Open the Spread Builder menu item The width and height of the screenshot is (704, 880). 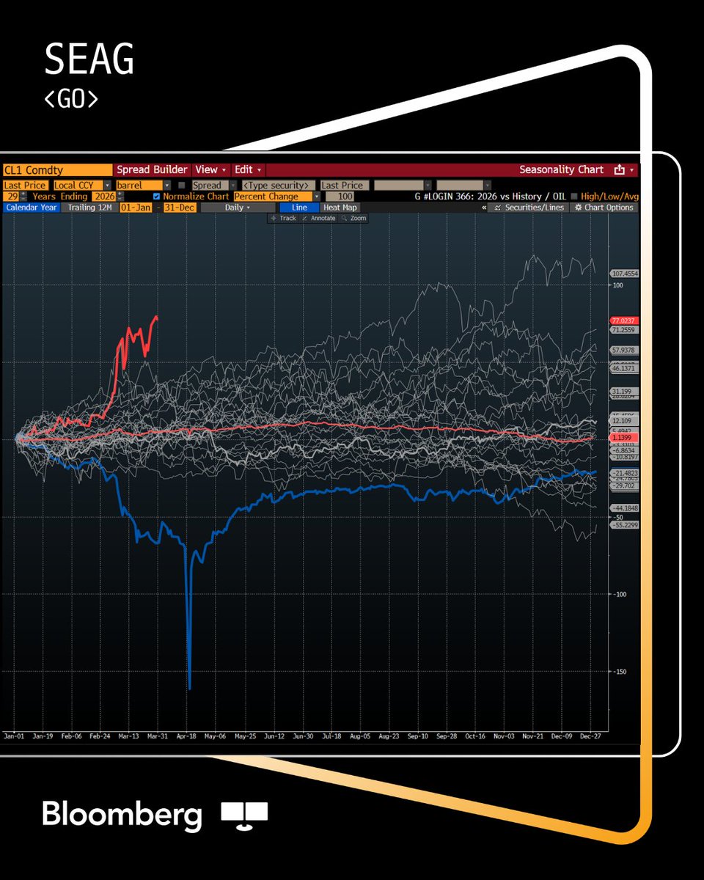pyautogui.click(x=153, y=169)
